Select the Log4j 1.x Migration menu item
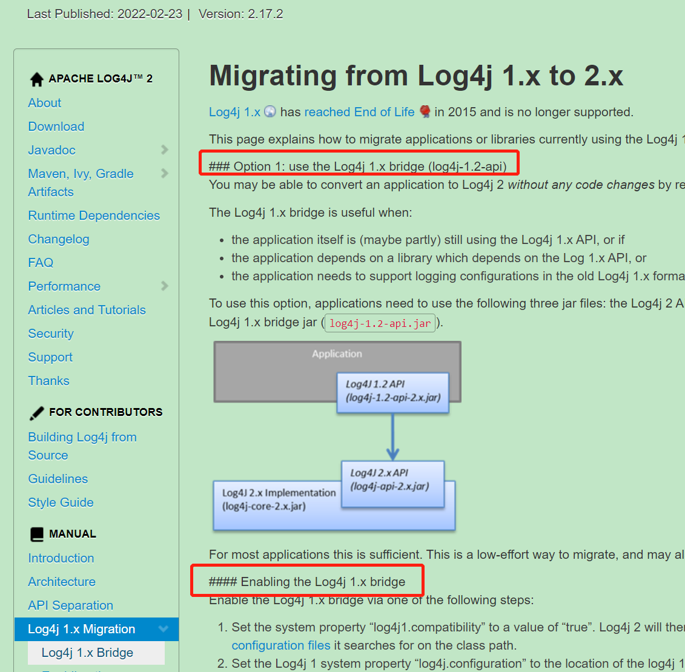Image resolution: width=685 pixels, height=672 pixels. (x=96, y=629)
